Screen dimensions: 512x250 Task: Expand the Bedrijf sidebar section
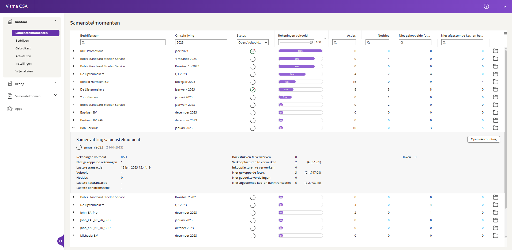coord(55,83)
